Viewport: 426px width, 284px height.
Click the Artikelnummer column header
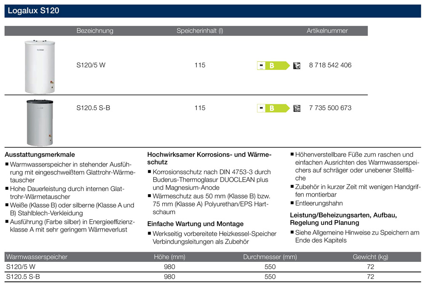pos(327,31)
